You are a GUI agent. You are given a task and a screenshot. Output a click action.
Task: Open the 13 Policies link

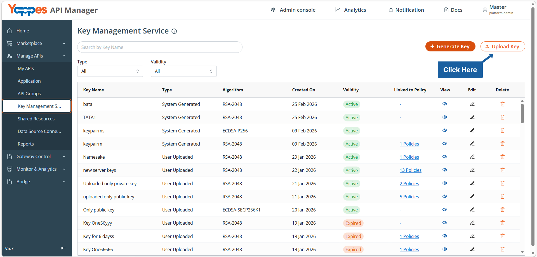point(410,170)
